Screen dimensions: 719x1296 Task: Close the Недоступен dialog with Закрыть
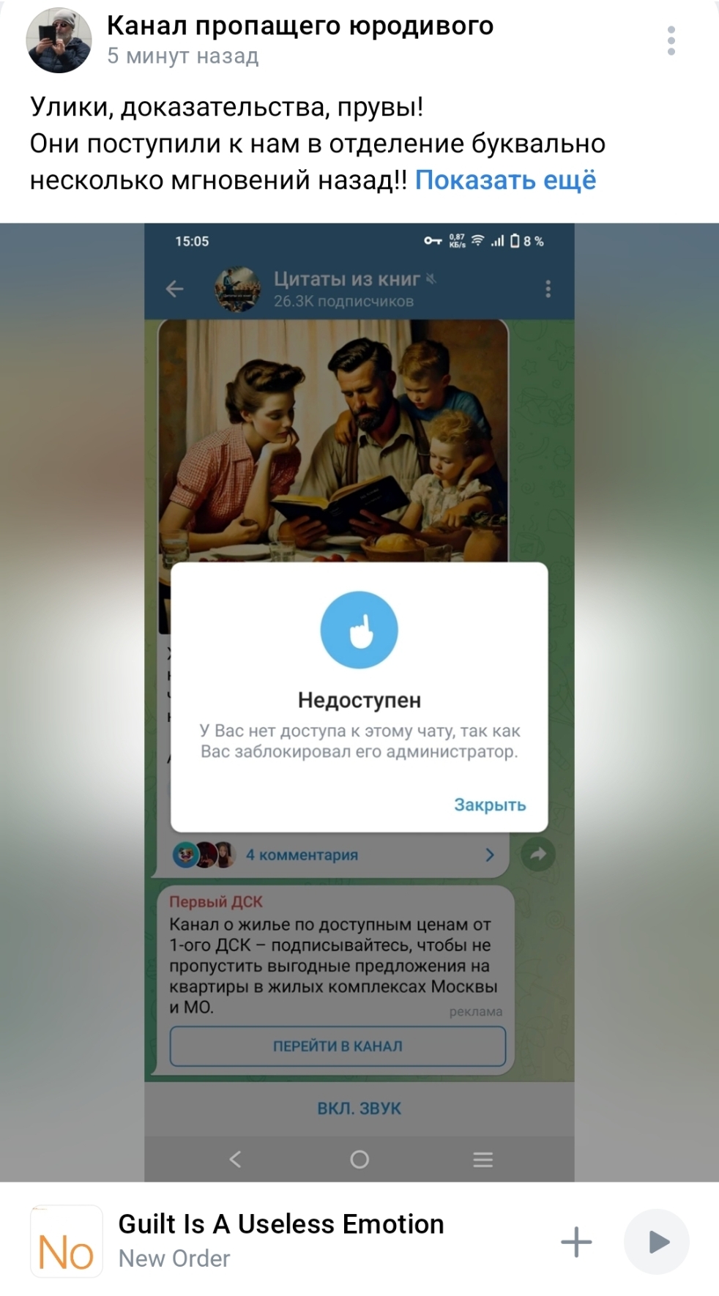tap(490, 805)
